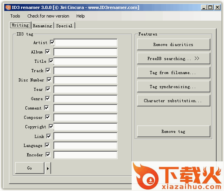Click the Remove diacritics button
224x191 pixels.
174,44
